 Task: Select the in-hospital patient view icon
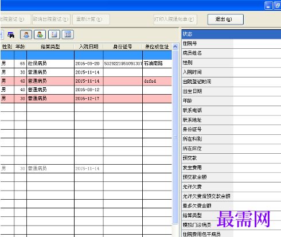(26, 34)
